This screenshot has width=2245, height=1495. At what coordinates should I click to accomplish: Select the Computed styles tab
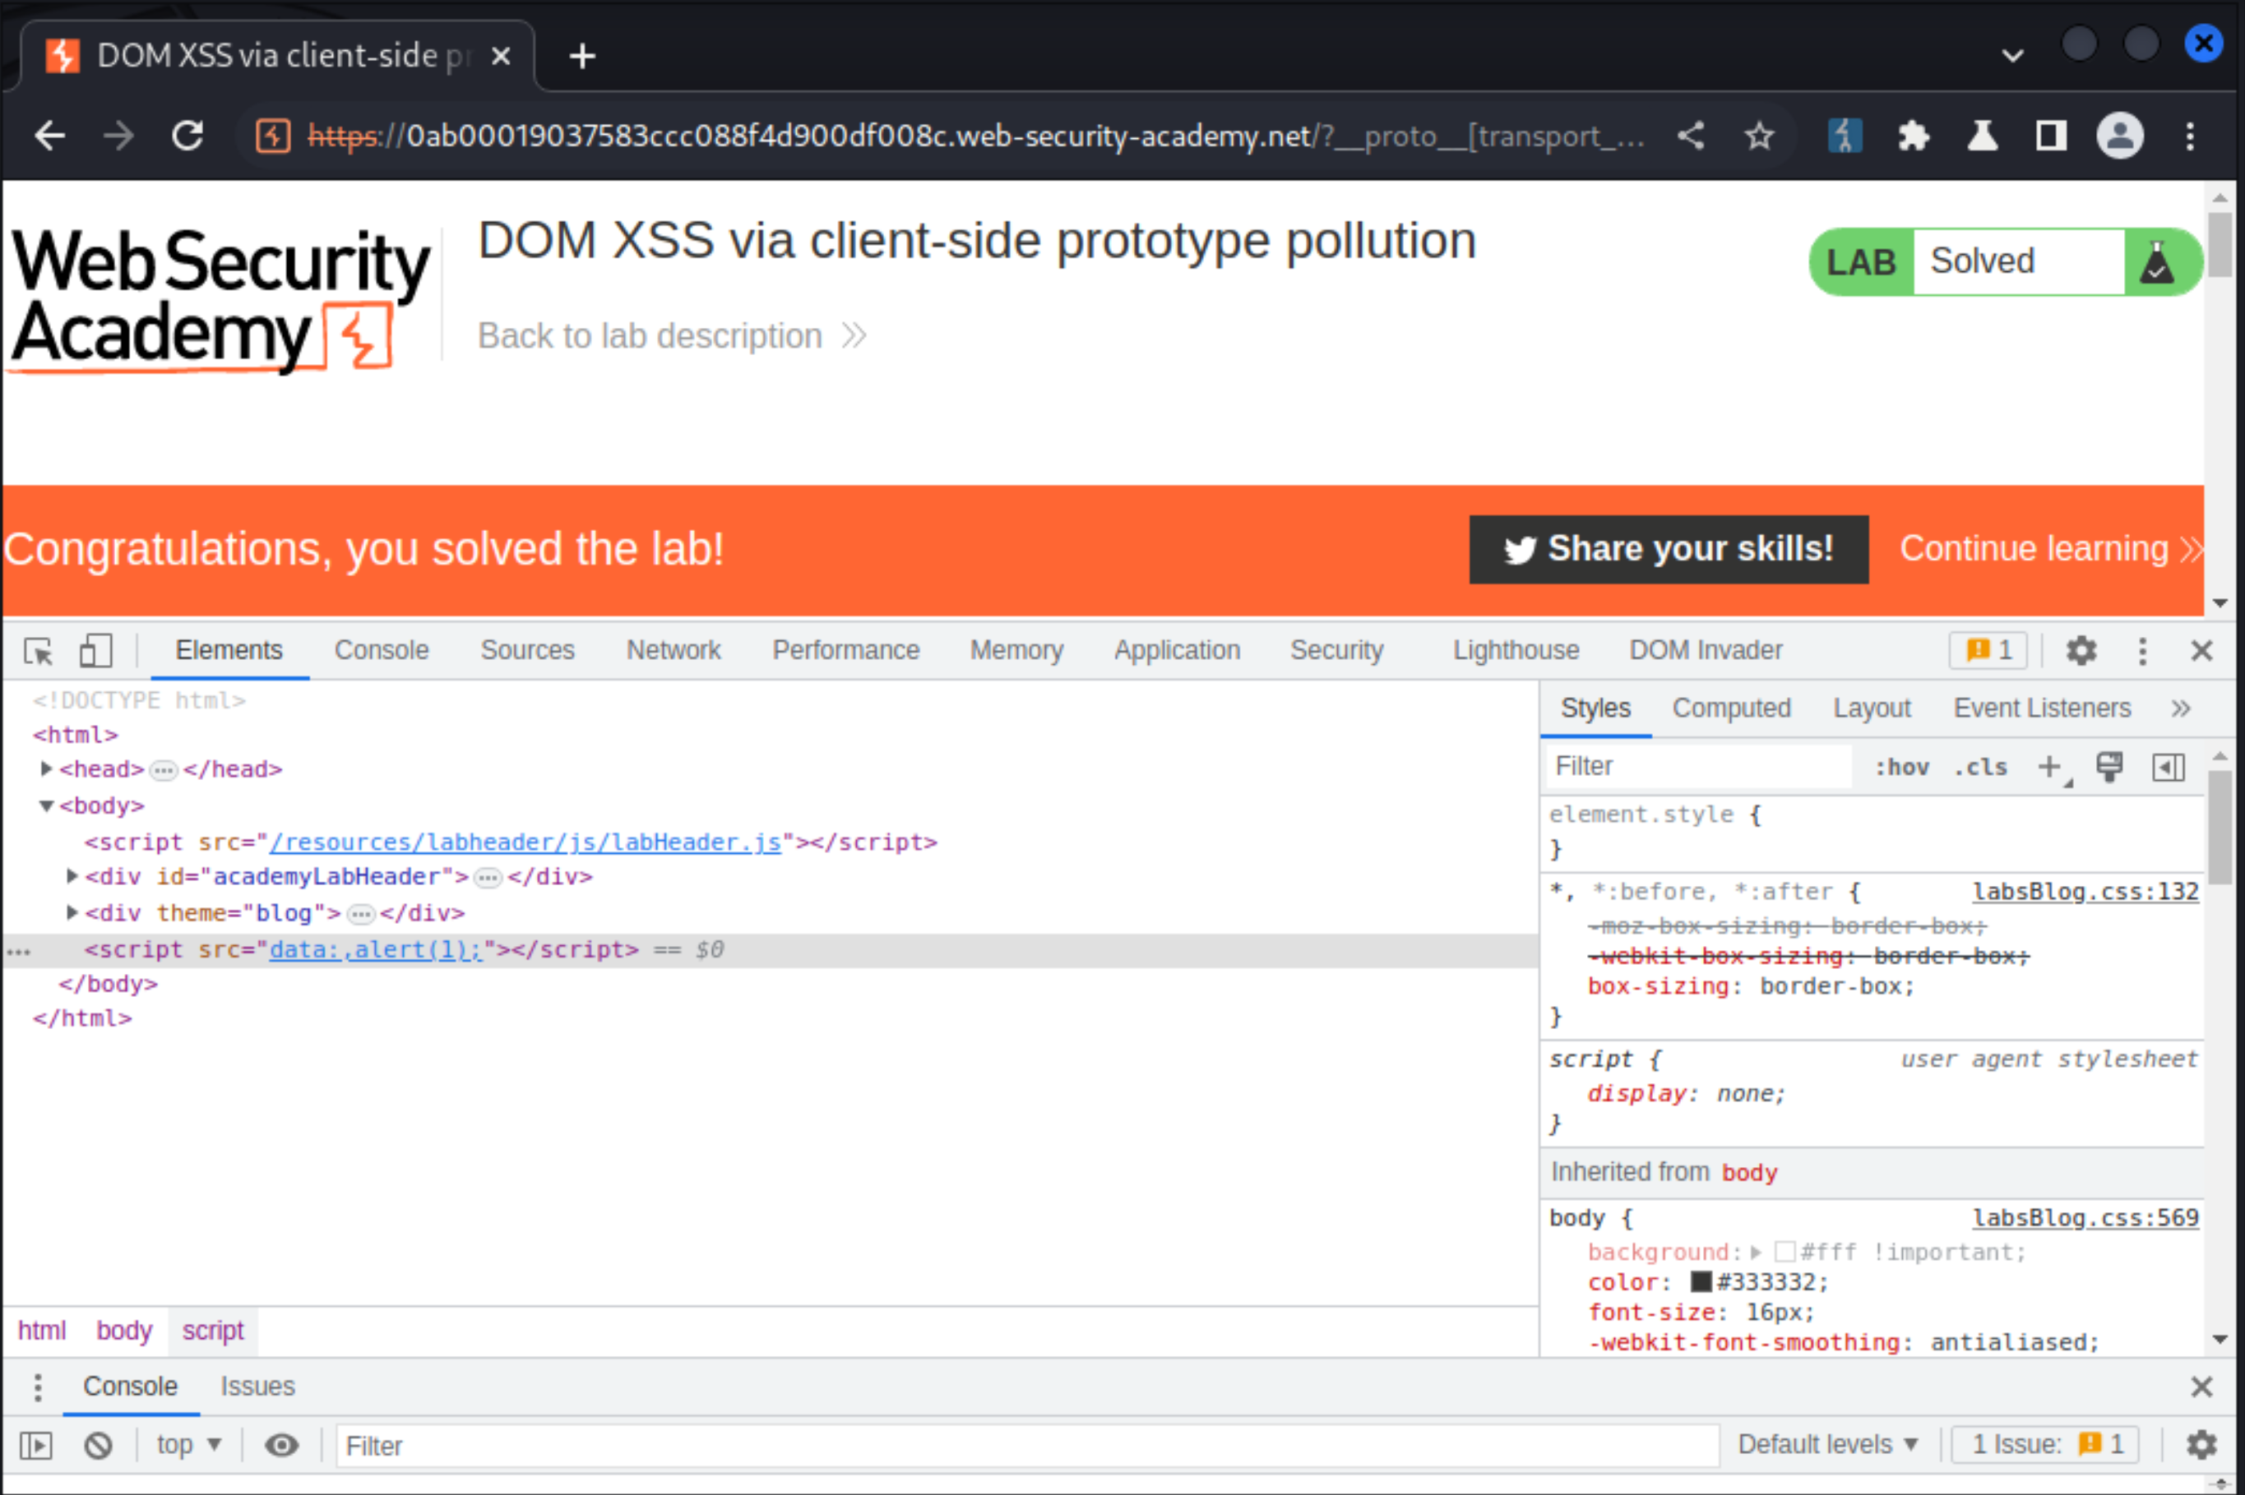(1731, 708)
